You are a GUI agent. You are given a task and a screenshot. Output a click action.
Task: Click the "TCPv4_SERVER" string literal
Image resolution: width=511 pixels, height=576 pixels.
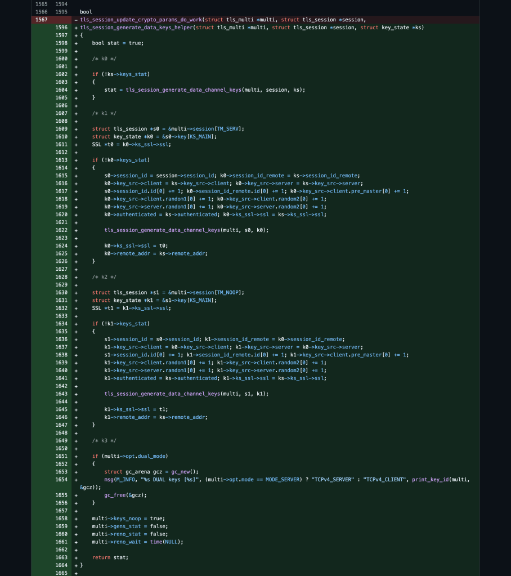pos(331,479)
